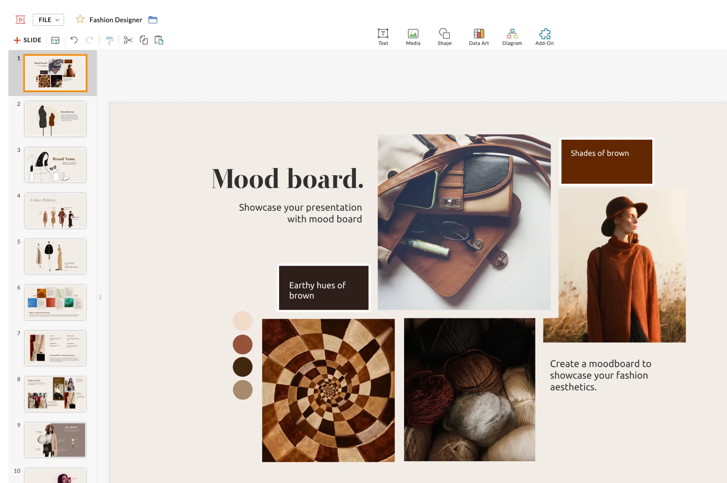
Task: Star the Fashion Designer presentation as favorite
Action: pos(80,19)
